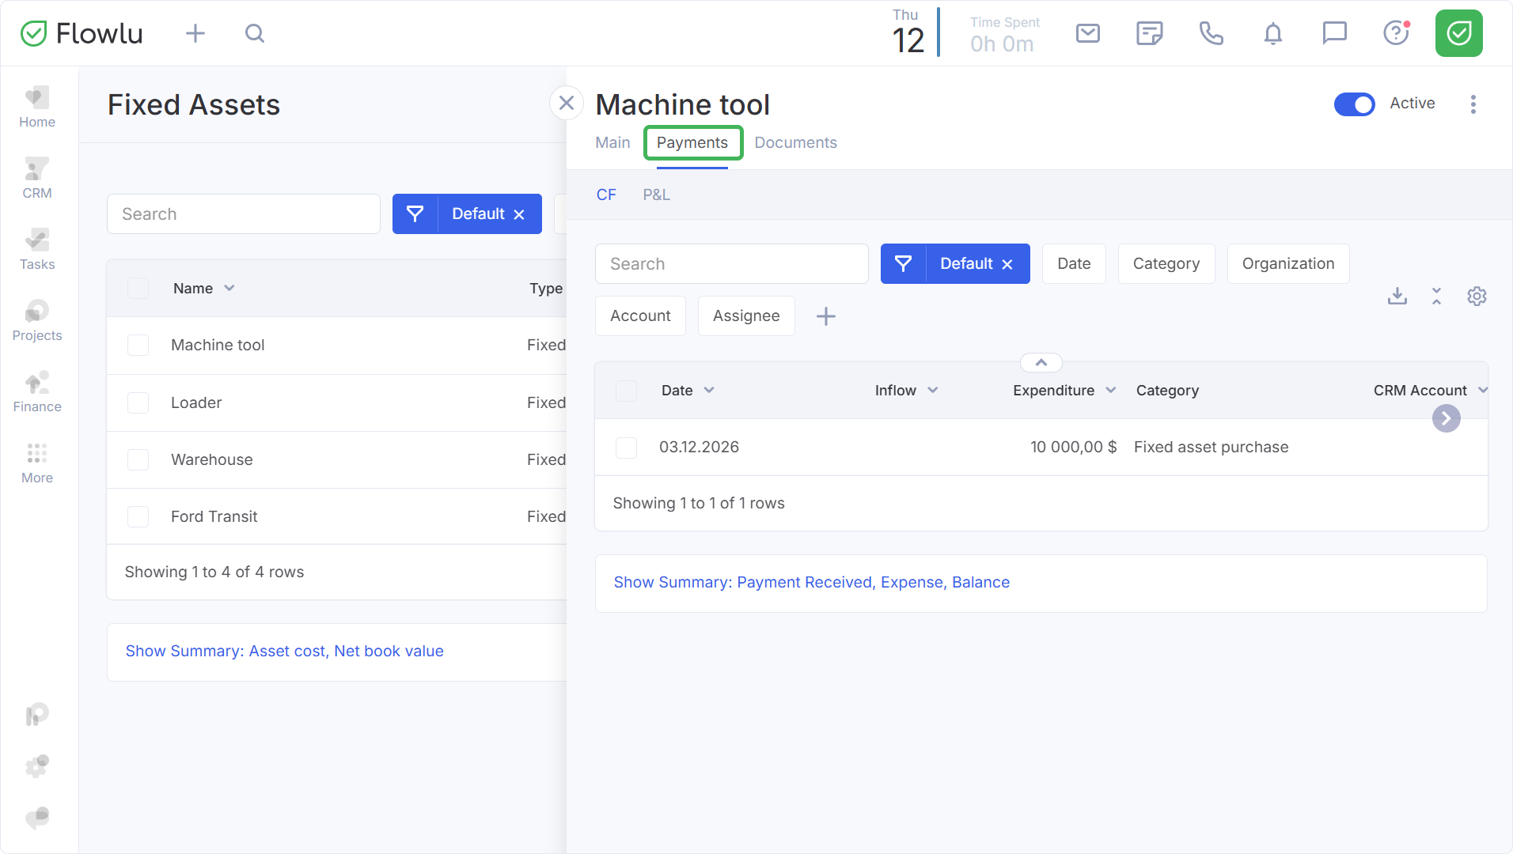Screen dimensions: 1513x854
Task: Show Summary of Payment Received, Expense, Balance
Action: click(811, 583)
